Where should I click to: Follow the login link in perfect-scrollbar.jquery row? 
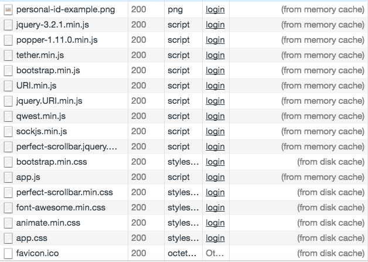click(215, 147)
